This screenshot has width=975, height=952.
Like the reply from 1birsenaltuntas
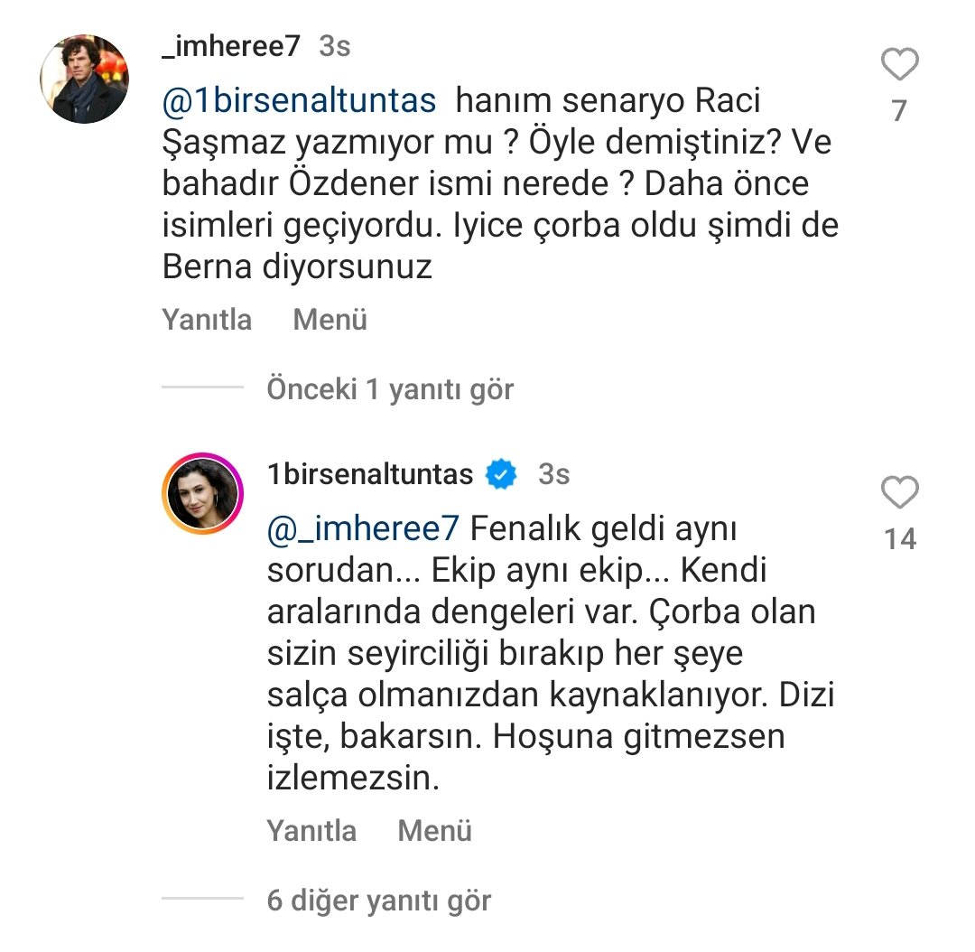pos(899,491)
